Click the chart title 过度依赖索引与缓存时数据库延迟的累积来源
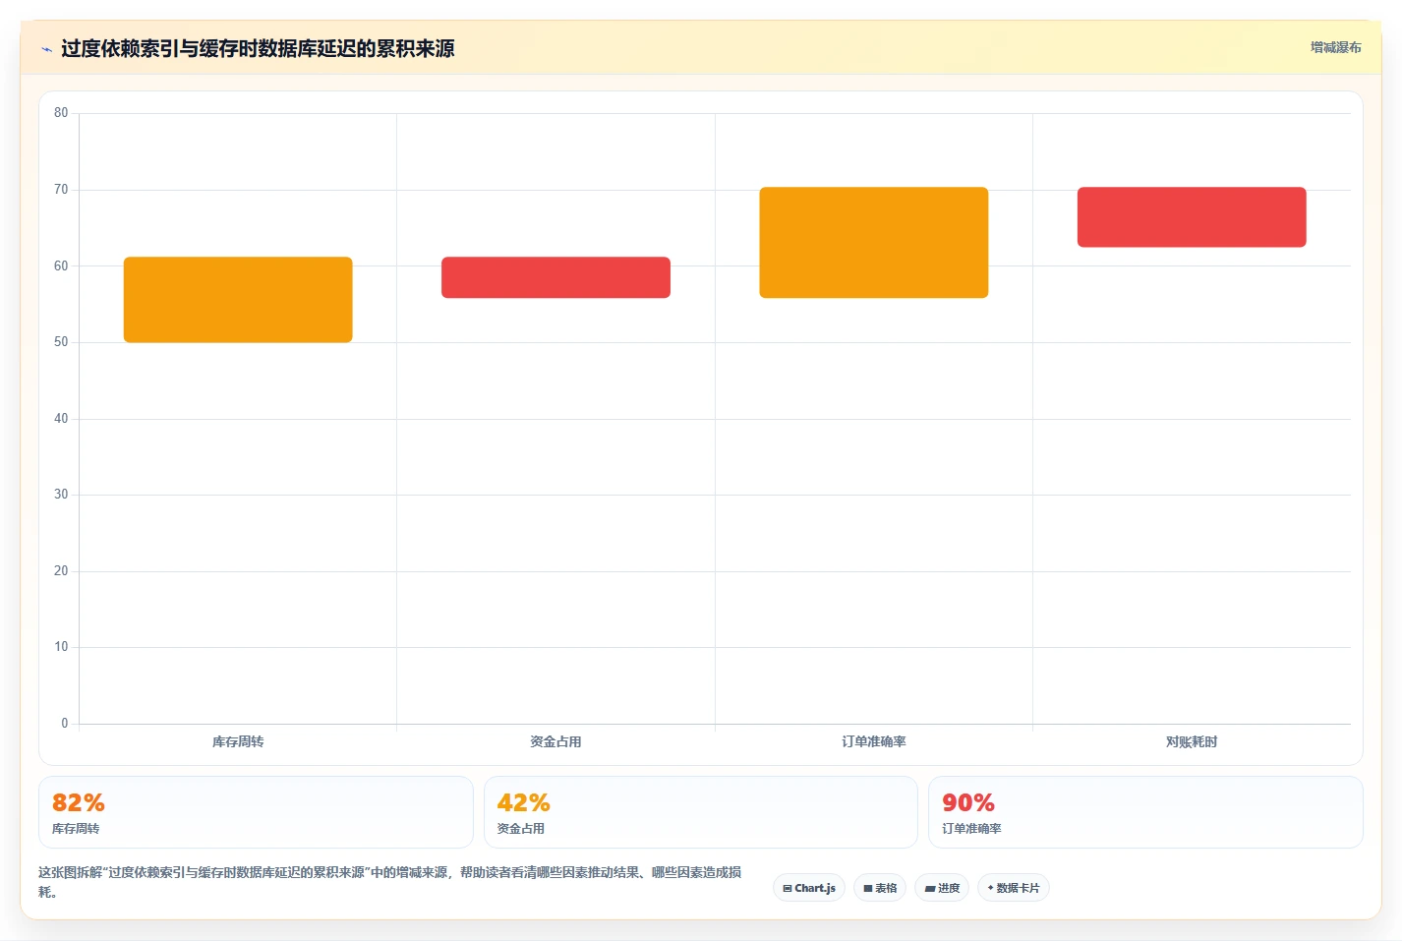 click(x=258, y=48)
